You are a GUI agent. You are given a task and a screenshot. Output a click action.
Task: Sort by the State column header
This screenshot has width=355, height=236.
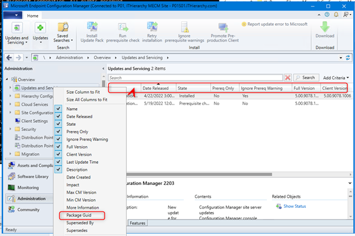pos(193,88)
